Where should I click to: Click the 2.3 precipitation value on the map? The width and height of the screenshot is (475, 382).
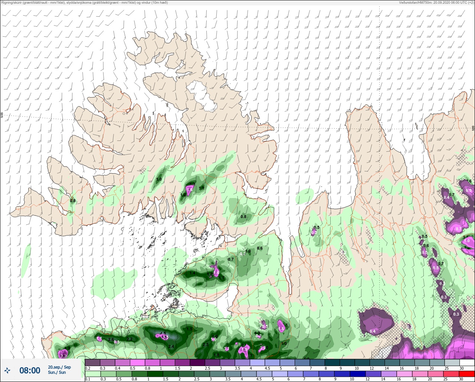point(206,345)
